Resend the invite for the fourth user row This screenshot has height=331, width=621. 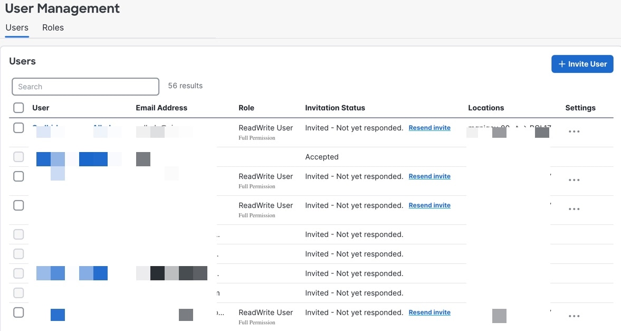click(429, 205)
